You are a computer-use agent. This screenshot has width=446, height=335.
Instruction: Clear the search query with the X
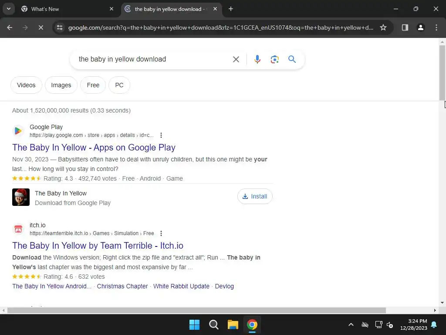click(236, 59)
